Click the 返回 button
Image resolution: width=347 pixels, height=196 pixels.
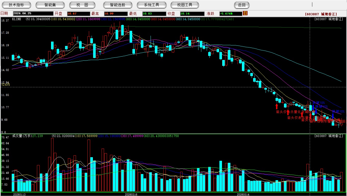pos(242,5)
